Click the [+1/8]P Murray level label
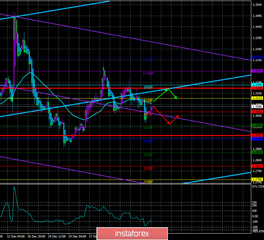 point(148,73)
